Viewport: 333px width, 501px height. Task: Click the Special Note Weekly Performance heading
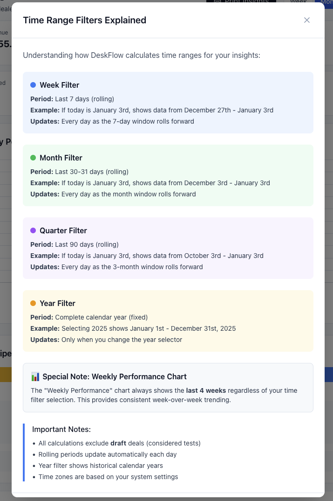(114, 376)
